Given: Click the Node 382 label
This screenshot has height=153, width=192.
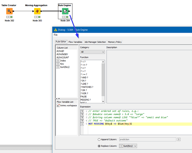Looking at the screenshot, I should click(x=10, y=21).
